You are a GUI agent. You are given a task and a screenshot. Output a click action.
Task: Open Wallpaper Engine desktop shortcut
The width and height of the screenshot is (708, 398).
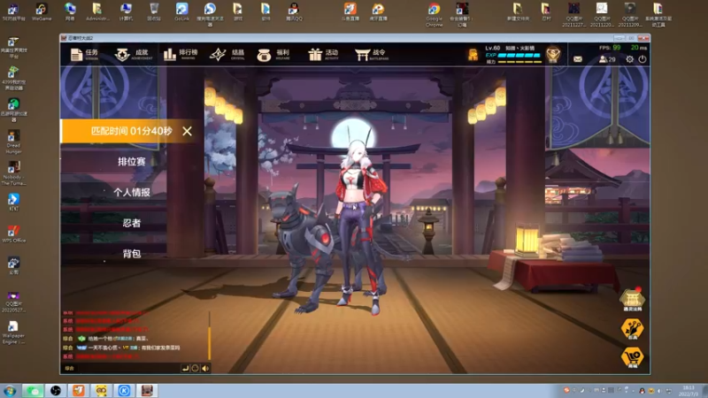pyautogui.click(x=13, y=333)
